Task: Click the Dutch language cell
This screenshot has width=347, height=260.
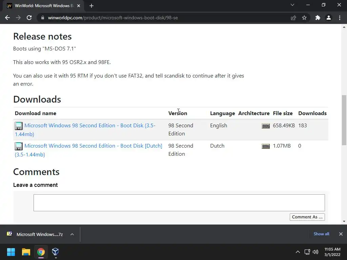Action: pos(217,146)
